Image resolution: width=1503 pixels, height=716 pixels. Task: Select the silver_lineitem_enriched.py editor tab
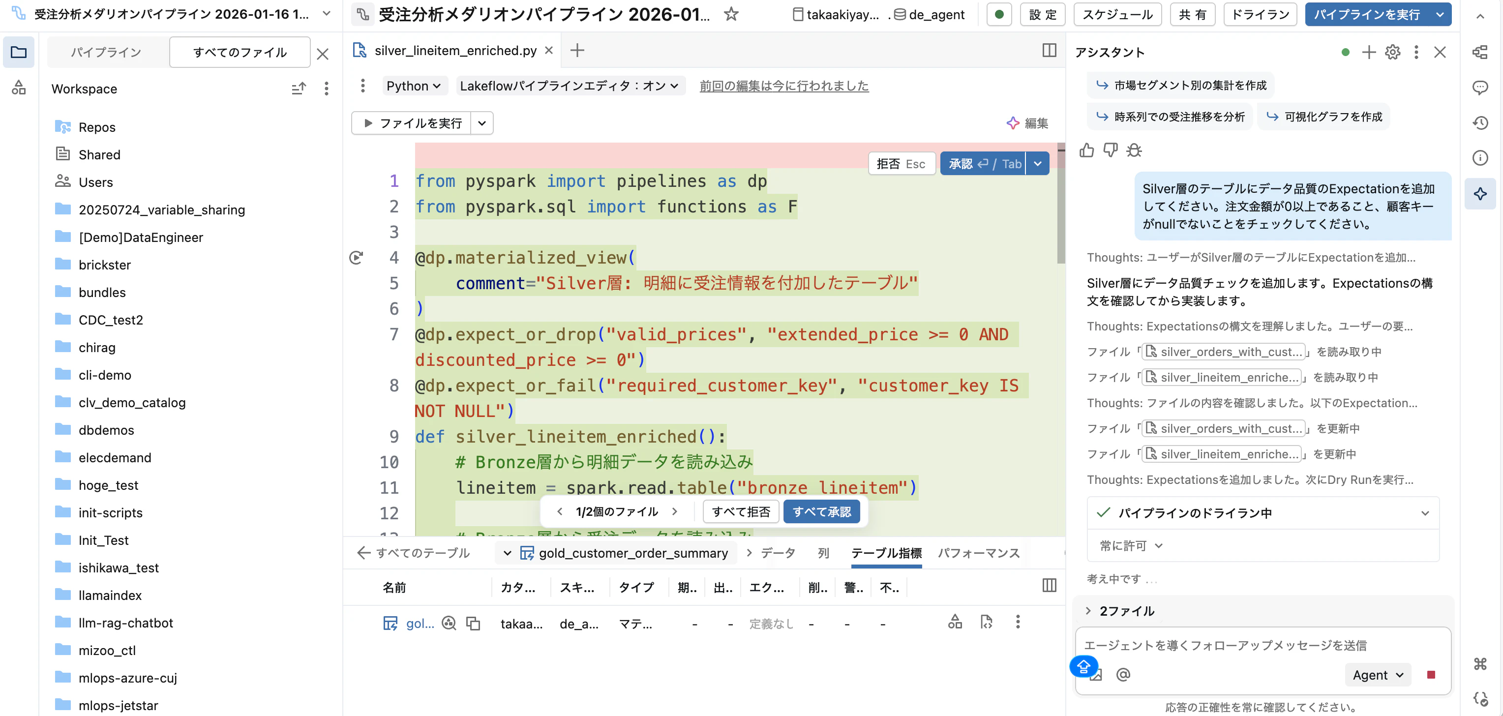(x=455, y=50)
